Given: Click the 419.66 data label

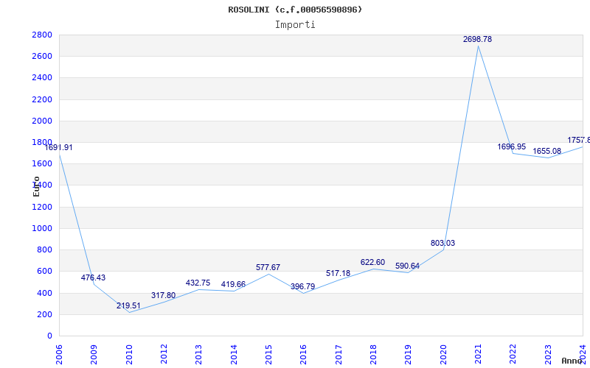Looking at the screenshot, I should point(233,284).
